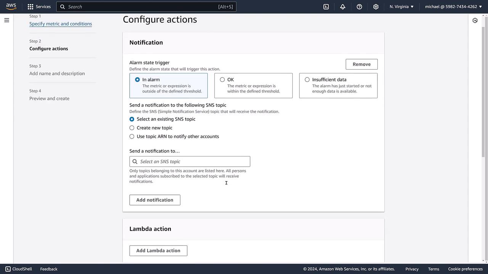The width and height of the screenshot is (488, 274).
Task: Open the Services grid menu
Action: pyautogui.click(x=39, y=6)
